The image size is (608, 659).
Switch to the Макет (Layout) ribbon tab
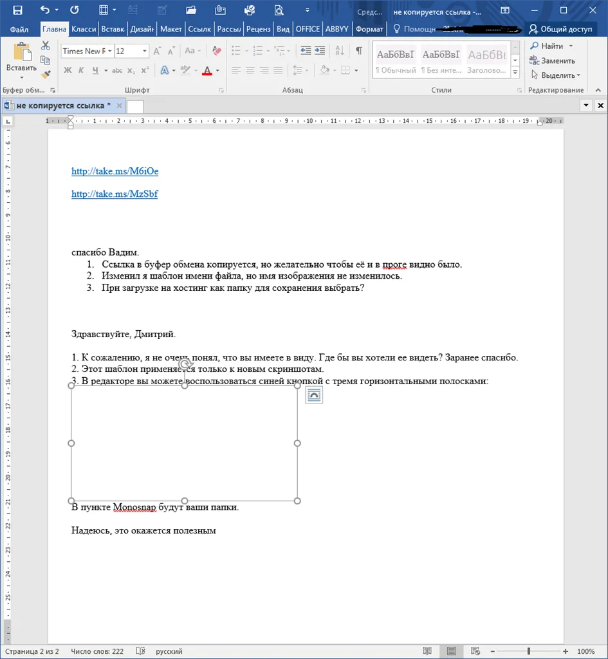point(171,29)
